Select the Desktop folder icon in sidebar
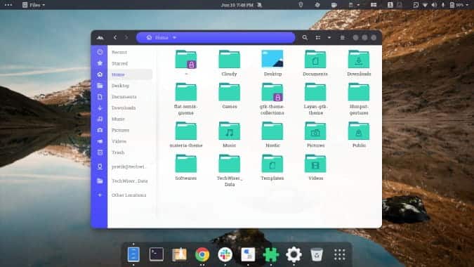This screenshot has height=267, width=474. (100, 86)
